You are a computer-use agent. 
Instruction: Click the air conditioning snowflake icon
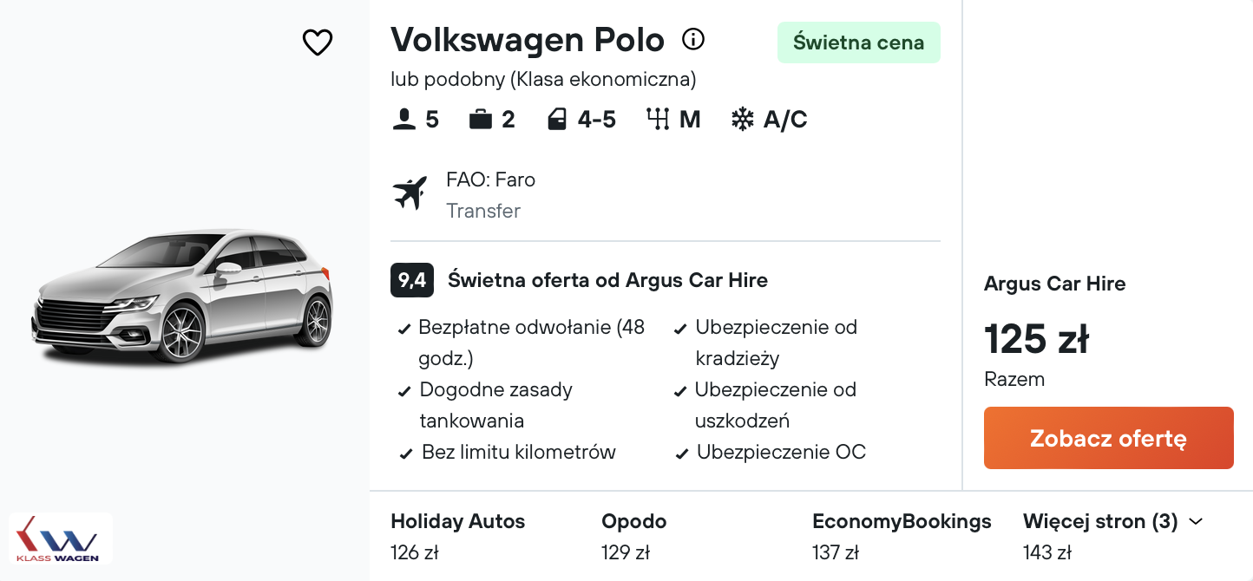point(743,120)
